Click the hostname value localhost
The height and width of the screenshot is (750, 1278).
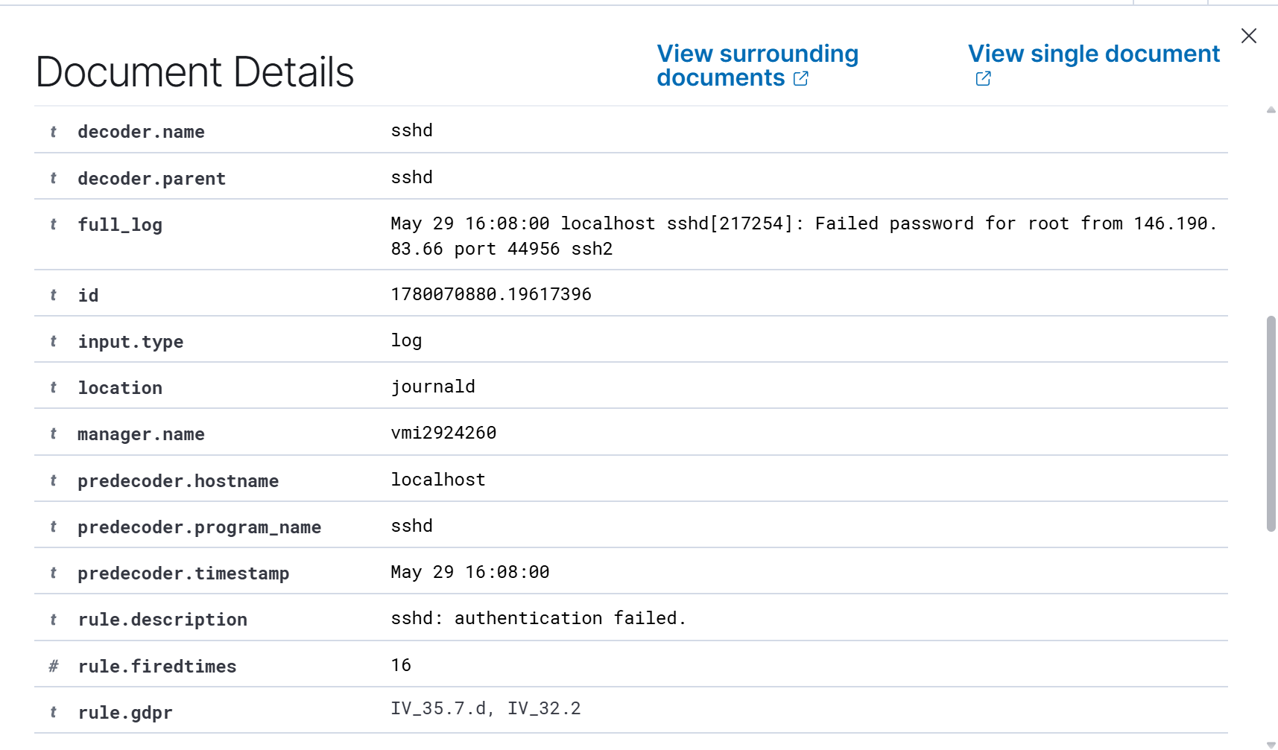(438, 480)
